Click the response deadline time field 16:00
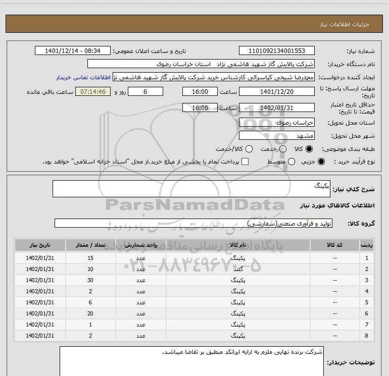The width and height of the screenshot is (389, 376). pyautogui.click(x=200, y=91)
